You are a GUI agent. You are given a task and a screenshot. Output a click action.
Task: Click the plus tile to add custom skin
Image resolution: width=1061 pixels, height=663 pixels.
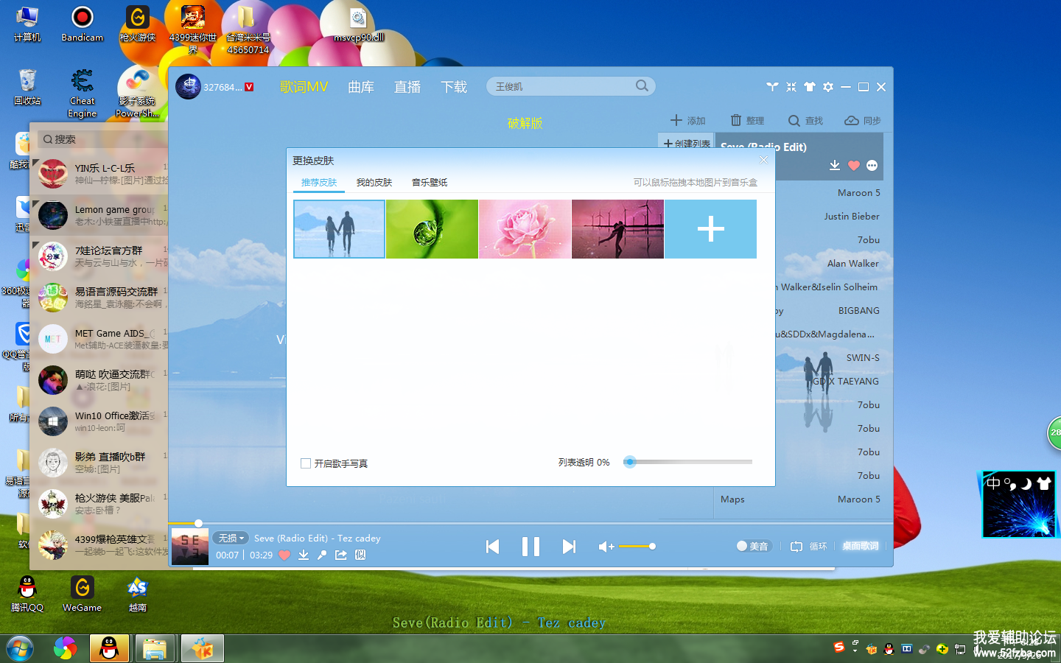coord(710,229)
